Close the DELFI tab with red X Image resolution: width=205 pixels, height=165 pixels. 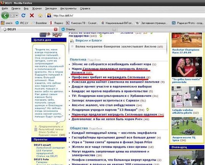[x=56, y=29]
